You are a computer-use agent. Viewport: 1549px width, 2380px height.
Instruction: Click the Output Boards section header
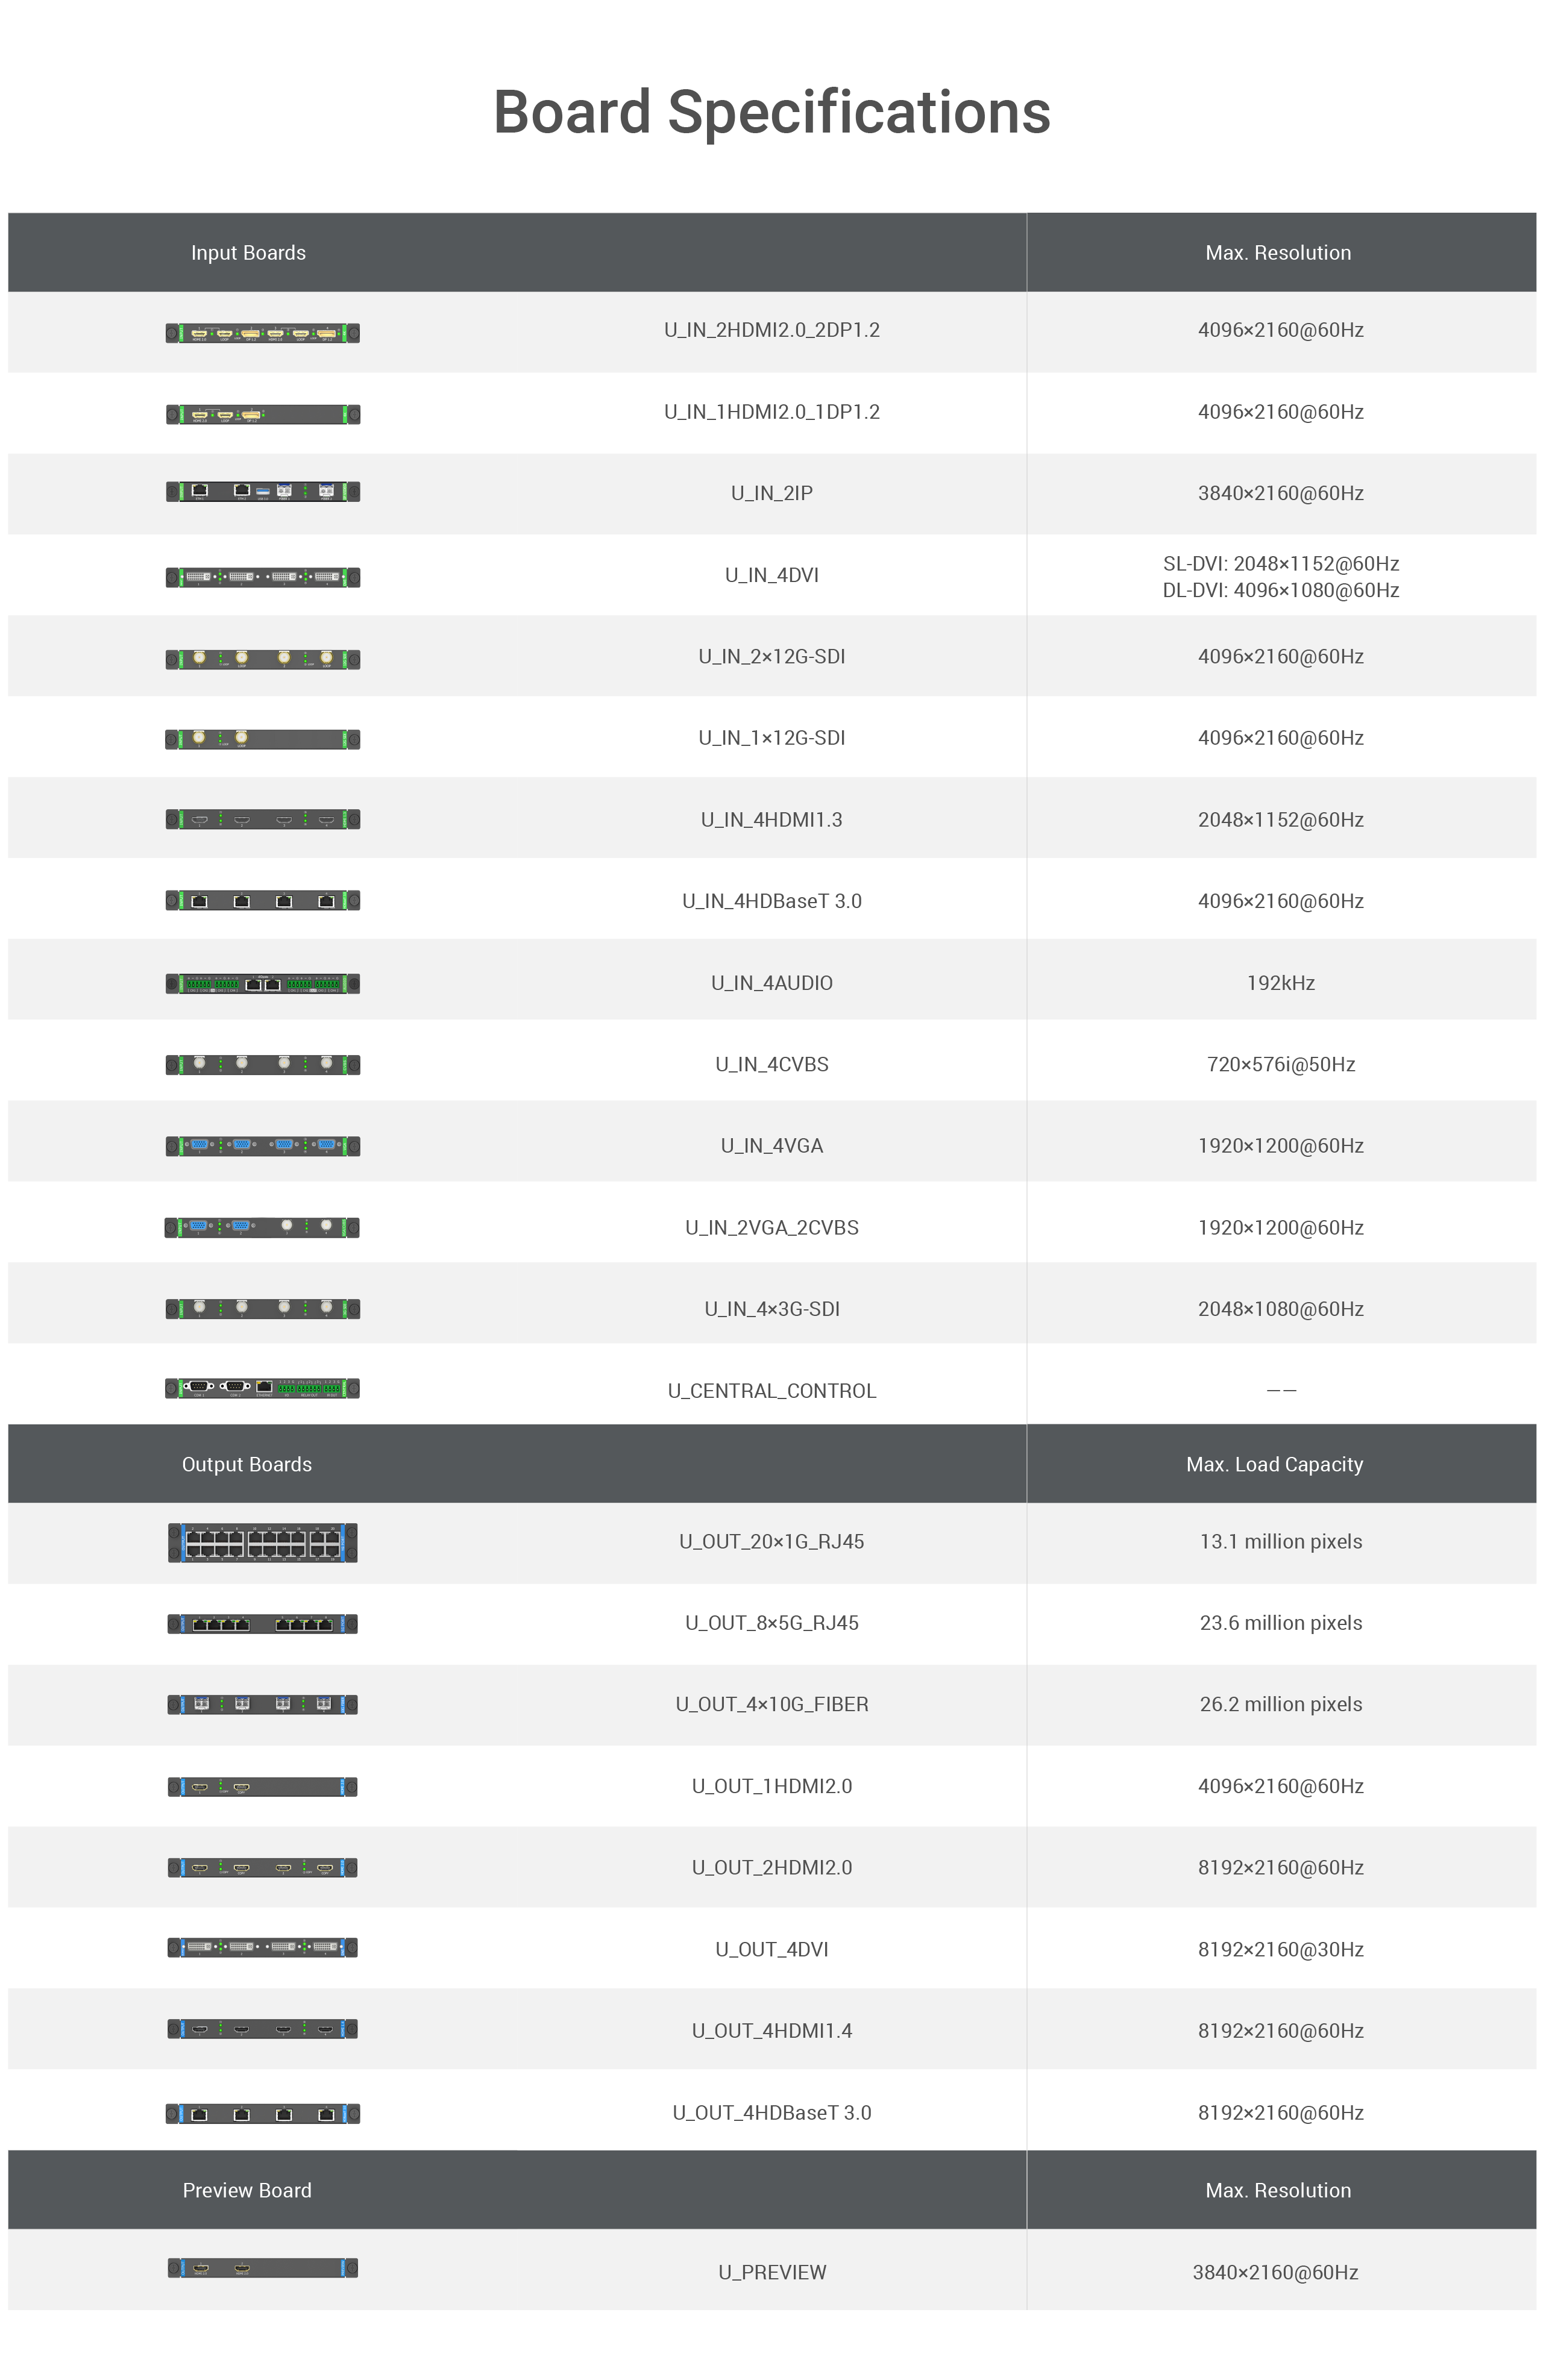(247, 1464)
